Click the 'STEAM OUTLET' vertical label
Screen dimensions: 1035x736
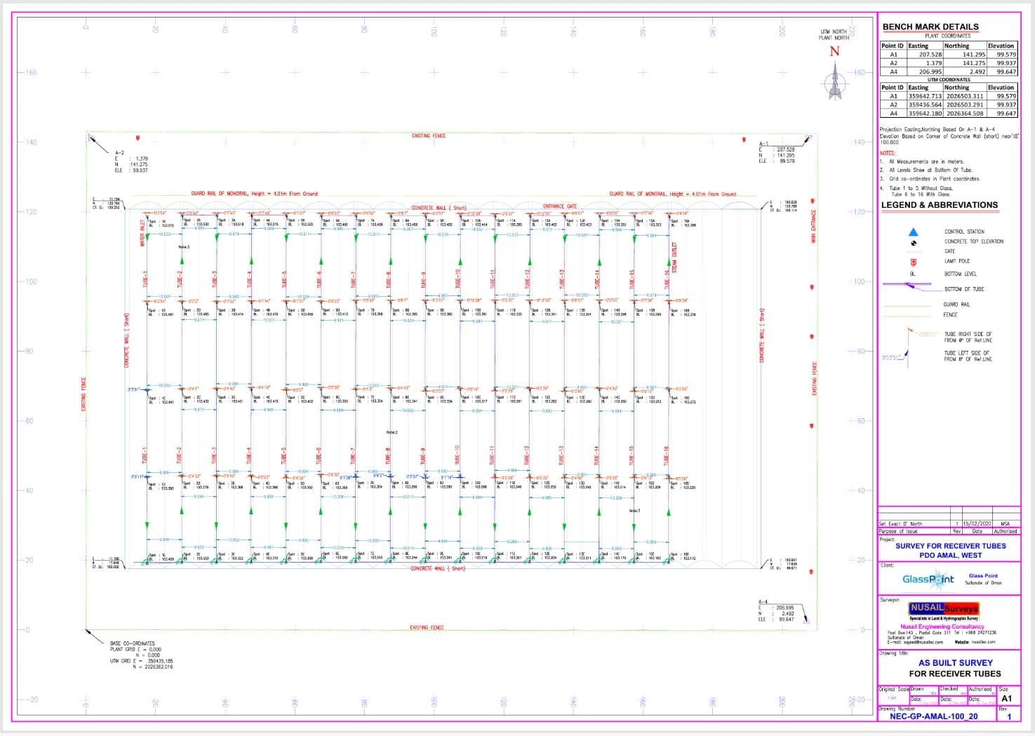click(674, 257)
